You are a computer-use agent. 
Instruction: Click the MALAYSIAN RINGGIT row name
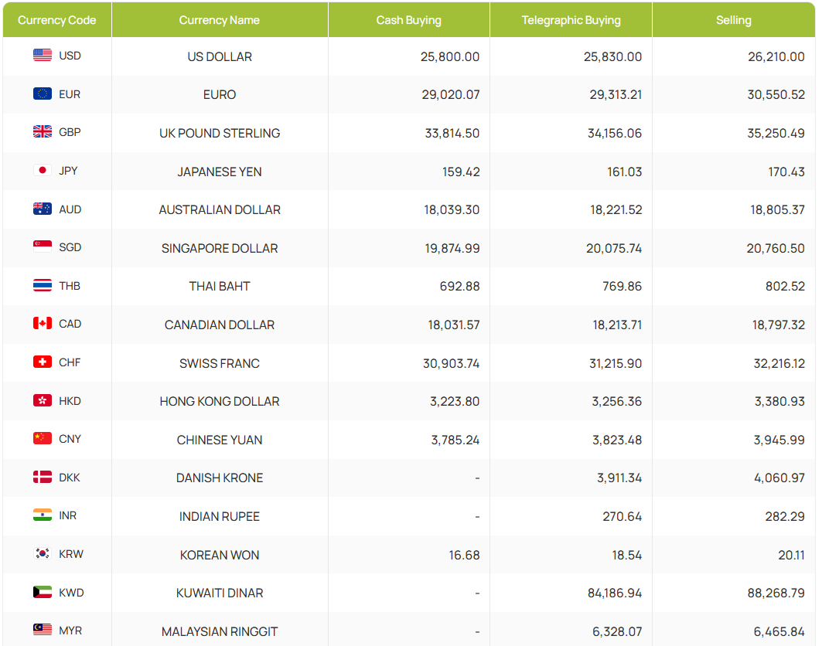click(x=220, y=632)
